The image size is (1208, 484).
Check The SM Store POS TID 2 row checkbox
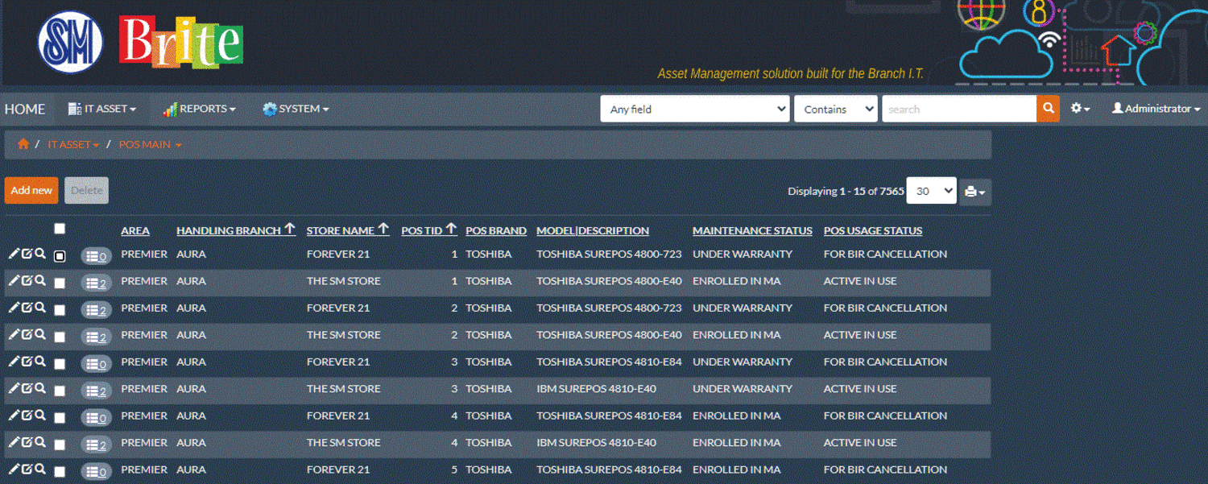click(60, 337)
